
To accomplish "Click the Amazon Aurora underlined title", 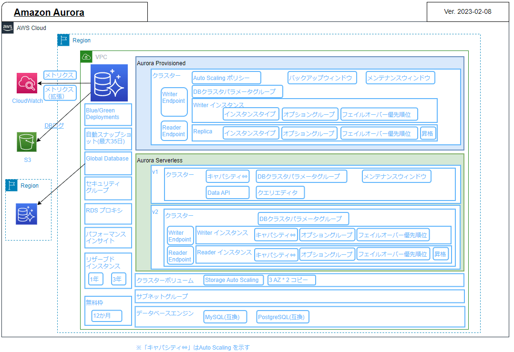I will [49, 12].
